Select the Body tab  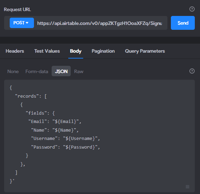pyautogui.click(x=76, y=51)
